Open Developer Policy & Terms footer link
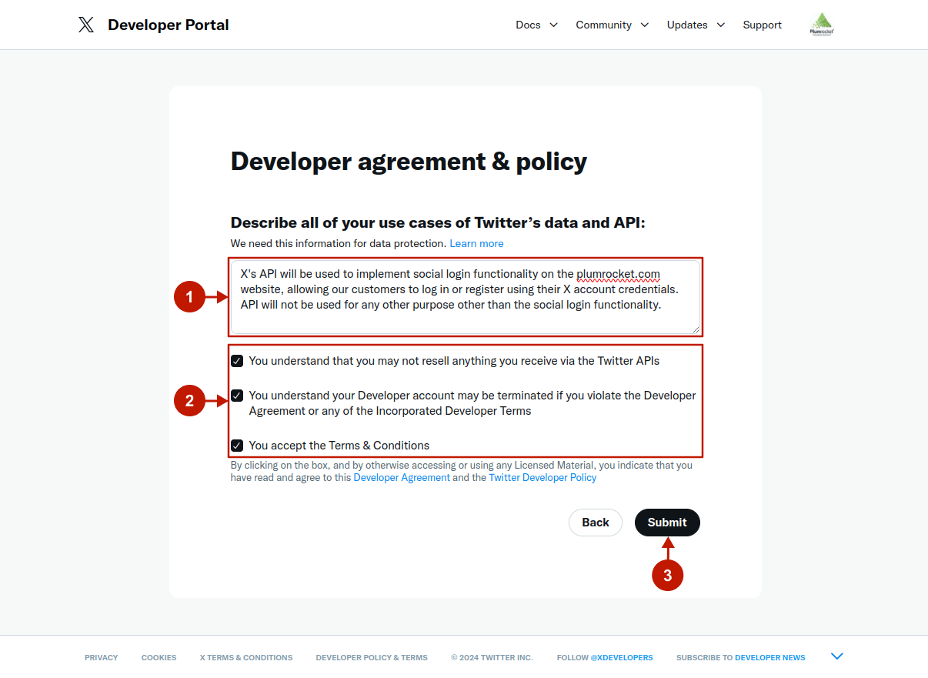Image resolution: width=928 pixels, height=678 pixels. coord(372,658)
